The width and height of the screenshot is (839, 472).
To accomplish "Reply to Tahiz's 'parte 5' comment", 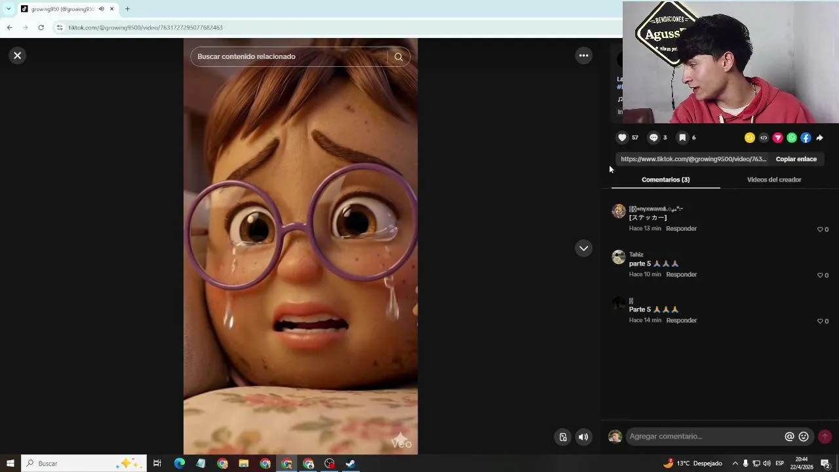I will [681, 275].
